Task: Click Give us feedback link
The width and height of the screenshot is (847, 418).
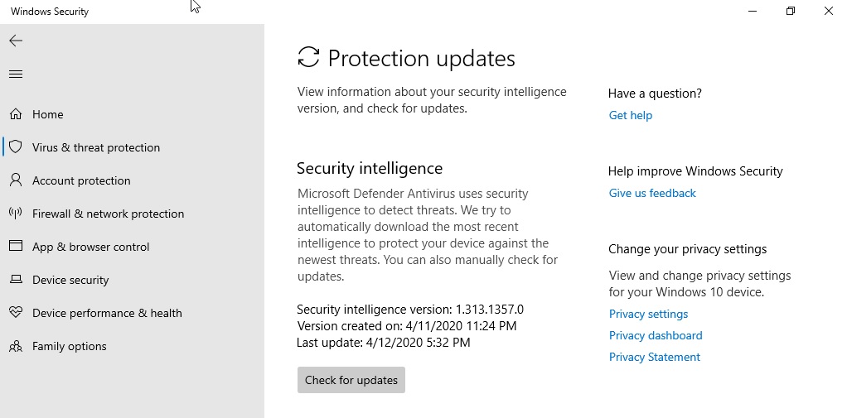Action: point(652,193)
